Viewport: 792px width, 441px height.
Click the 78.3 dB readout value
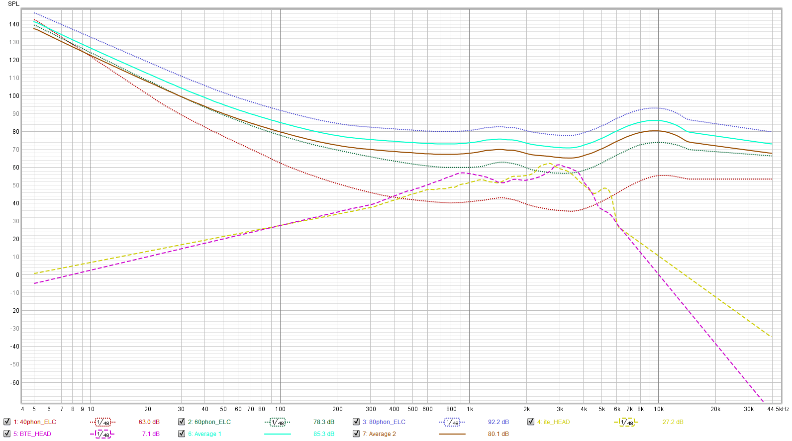tap(324, 422)
